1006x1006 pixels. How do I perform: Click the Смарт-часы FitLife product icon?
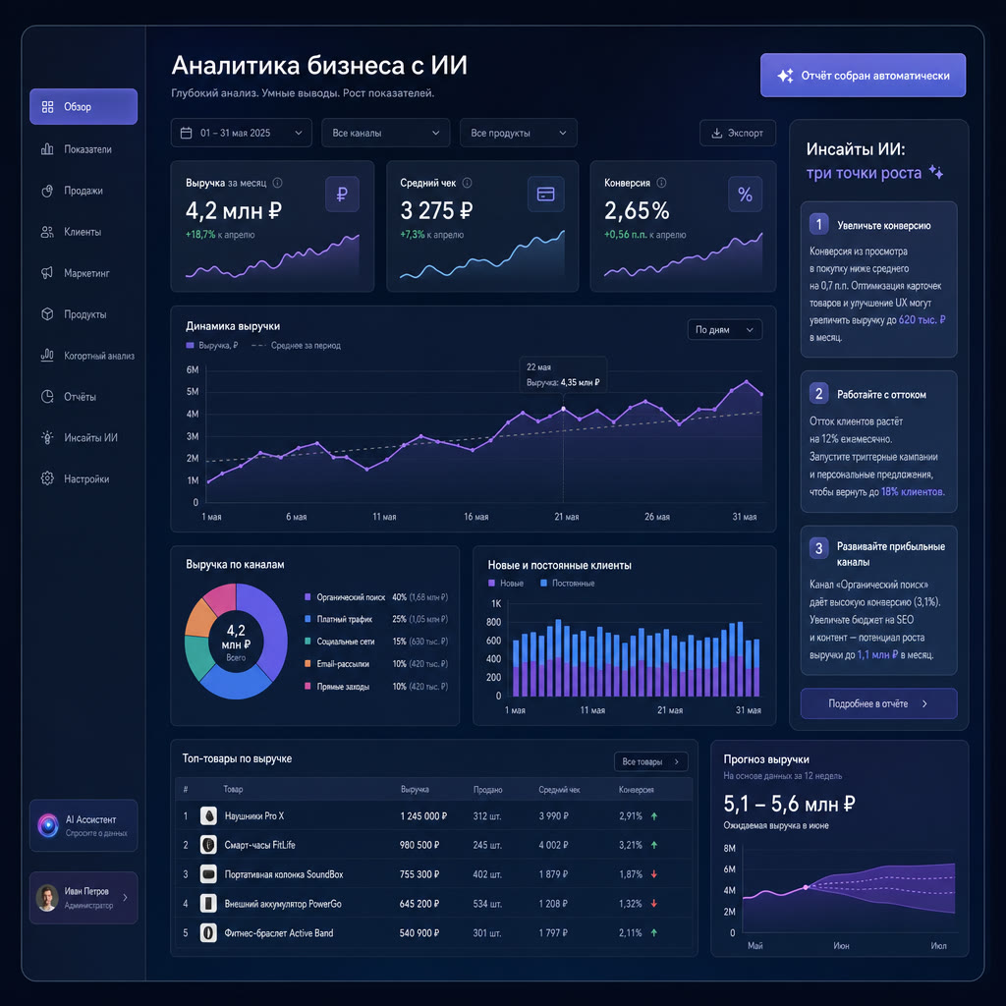pyautogui.click(x=208, y=845)
